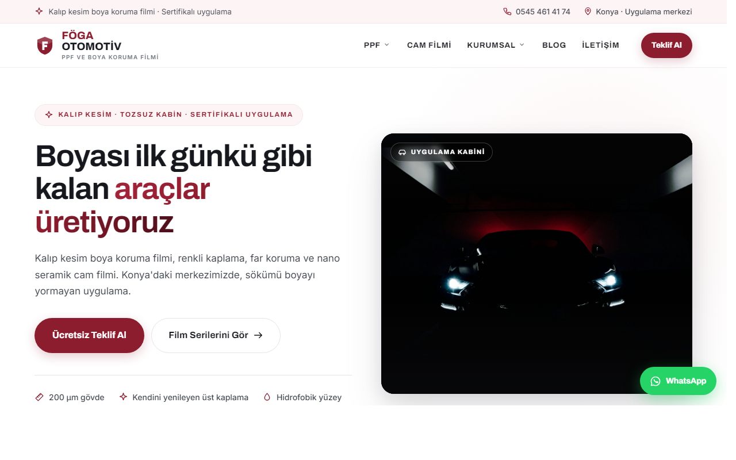Click the droplet icon beside 'Hidrofobik yüzey'

point(267,397)
